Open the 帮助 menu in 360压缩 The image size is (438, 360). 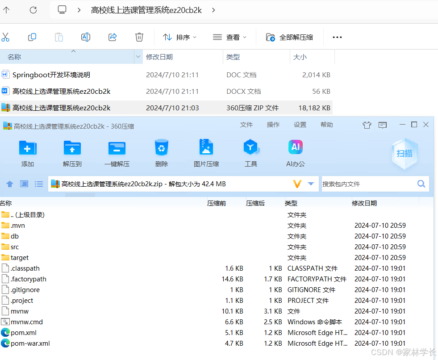click(326, 125)
